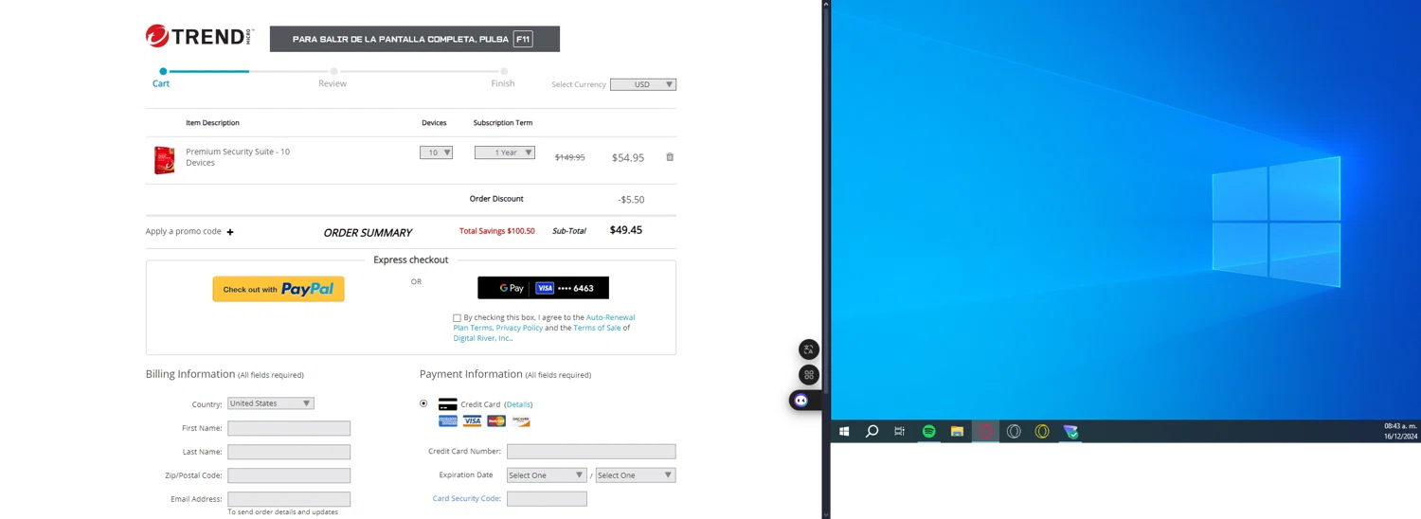Delete Premium Security Suite with trash icon

click(x=670, y=157)
